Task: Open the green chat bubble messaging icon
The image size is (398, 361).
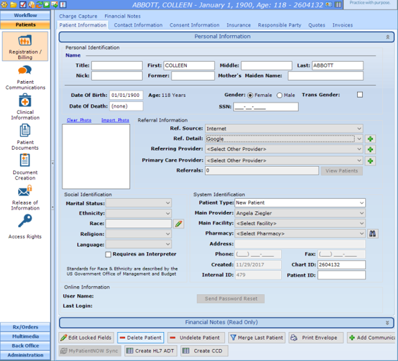Action: click(x=47, y=4)
